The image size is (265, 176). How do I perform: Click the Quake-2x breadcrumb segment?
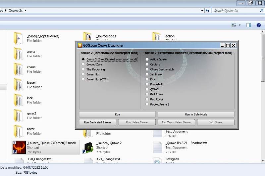click(x=16, y=11)
